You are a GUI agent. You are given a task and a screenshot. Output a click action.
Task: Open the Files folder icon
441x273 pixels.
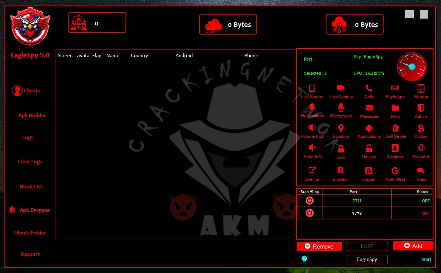click(x=395, y=108)
